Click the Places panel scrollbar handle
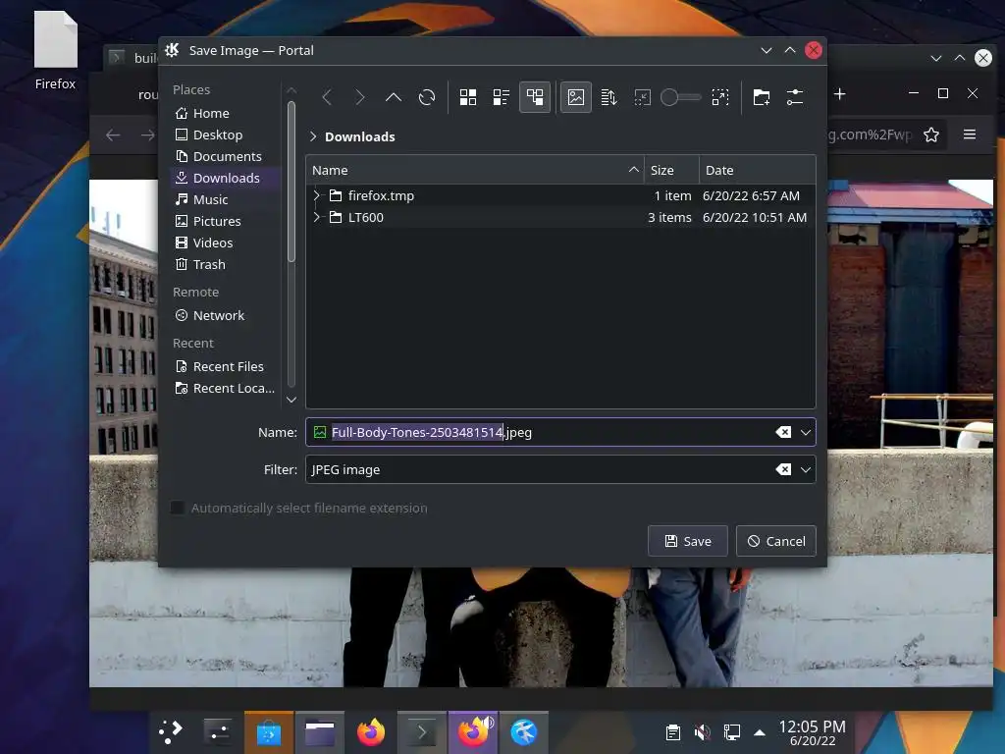The height and width of the screenshot is (754, 1005). tap(291, 182)
